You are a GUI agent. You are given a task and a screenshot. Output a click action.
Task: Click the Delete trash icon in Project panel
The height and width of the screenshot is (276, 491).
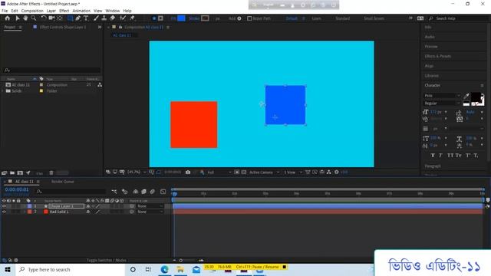(x=51, y=172)
